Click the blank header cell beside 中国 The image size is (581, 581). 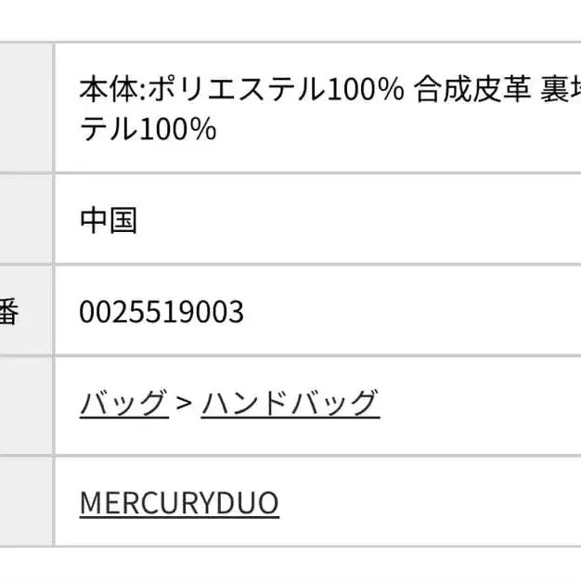[x=26, y=221]
